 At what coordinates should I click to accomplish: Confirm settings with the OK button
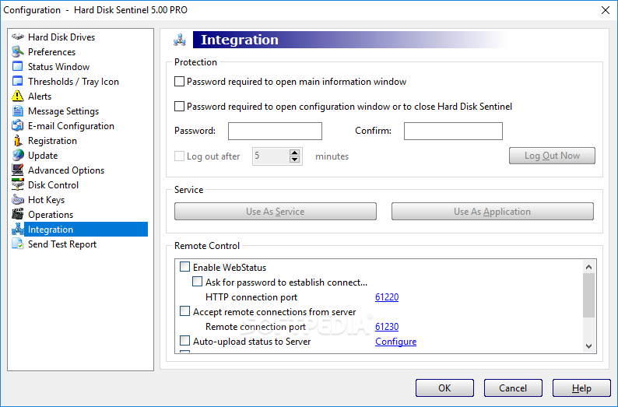coord(444,388)
